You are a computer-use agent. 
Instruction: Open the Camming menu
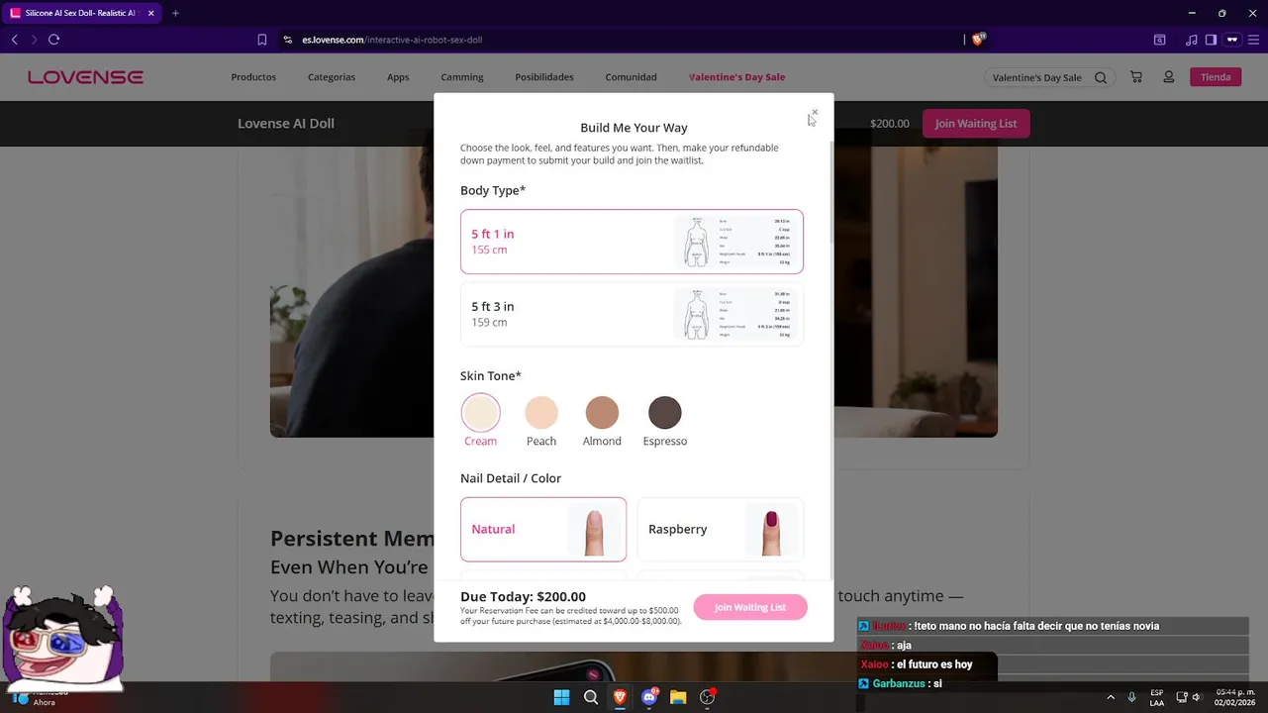[x=462, y=77]
